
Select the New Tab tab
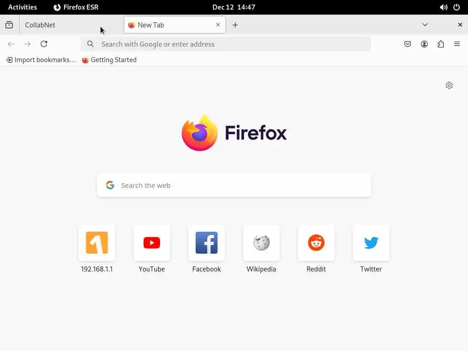175,25
